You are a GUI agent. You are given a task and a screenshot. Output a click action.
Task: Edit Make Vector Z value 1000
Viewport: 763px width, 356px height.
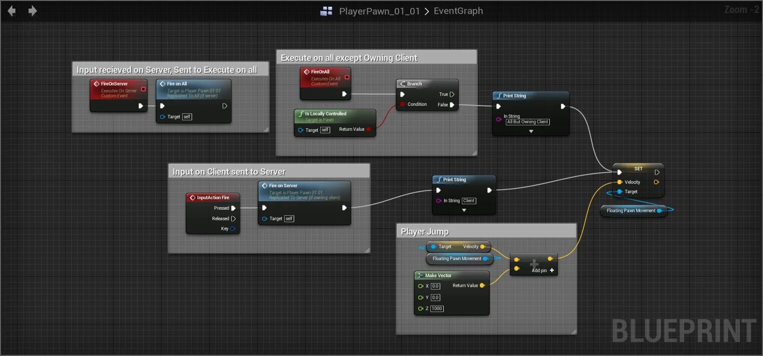pyautogui.click(x=437, y=309)
